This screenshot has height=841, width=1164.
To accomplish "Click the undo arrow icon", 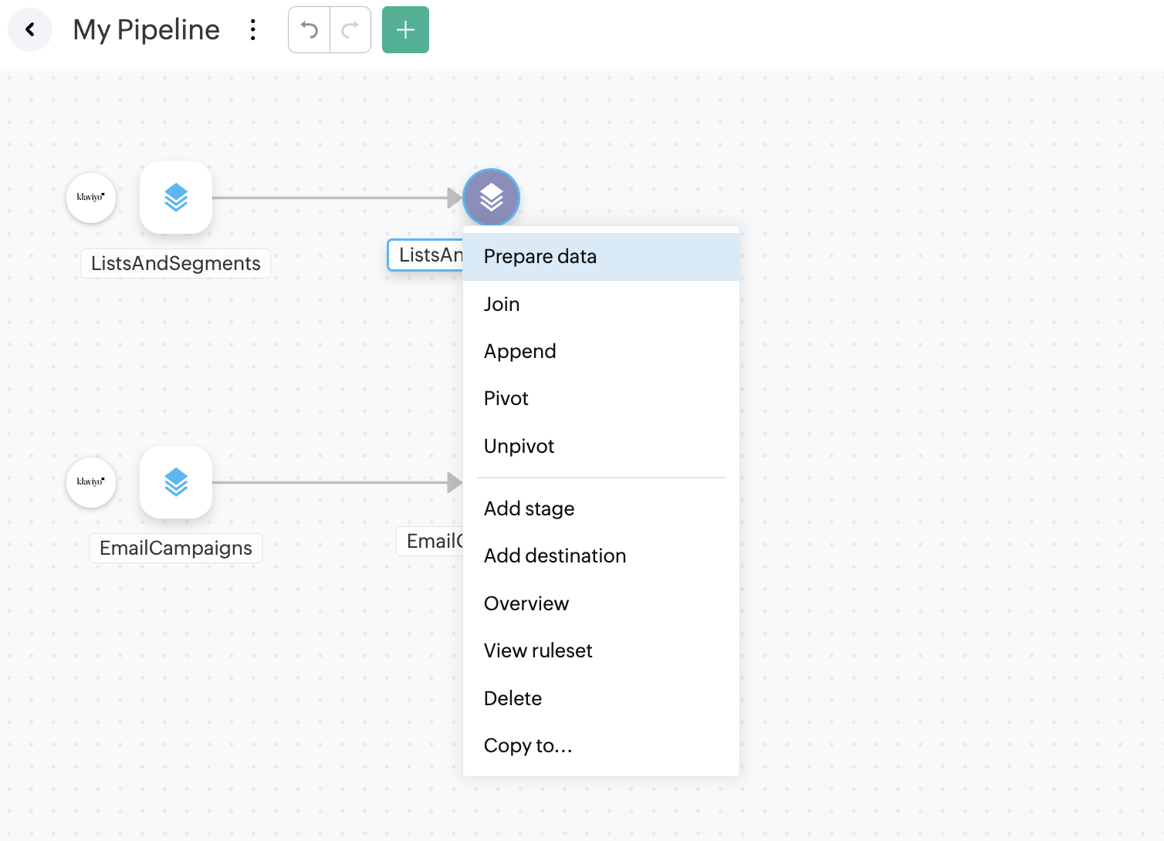I will click(310, 30).
